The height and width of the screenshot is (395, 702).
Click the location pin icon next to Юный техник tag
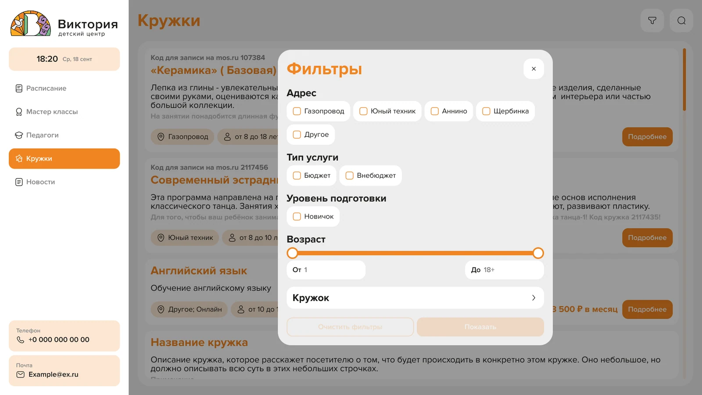[161, 238]
